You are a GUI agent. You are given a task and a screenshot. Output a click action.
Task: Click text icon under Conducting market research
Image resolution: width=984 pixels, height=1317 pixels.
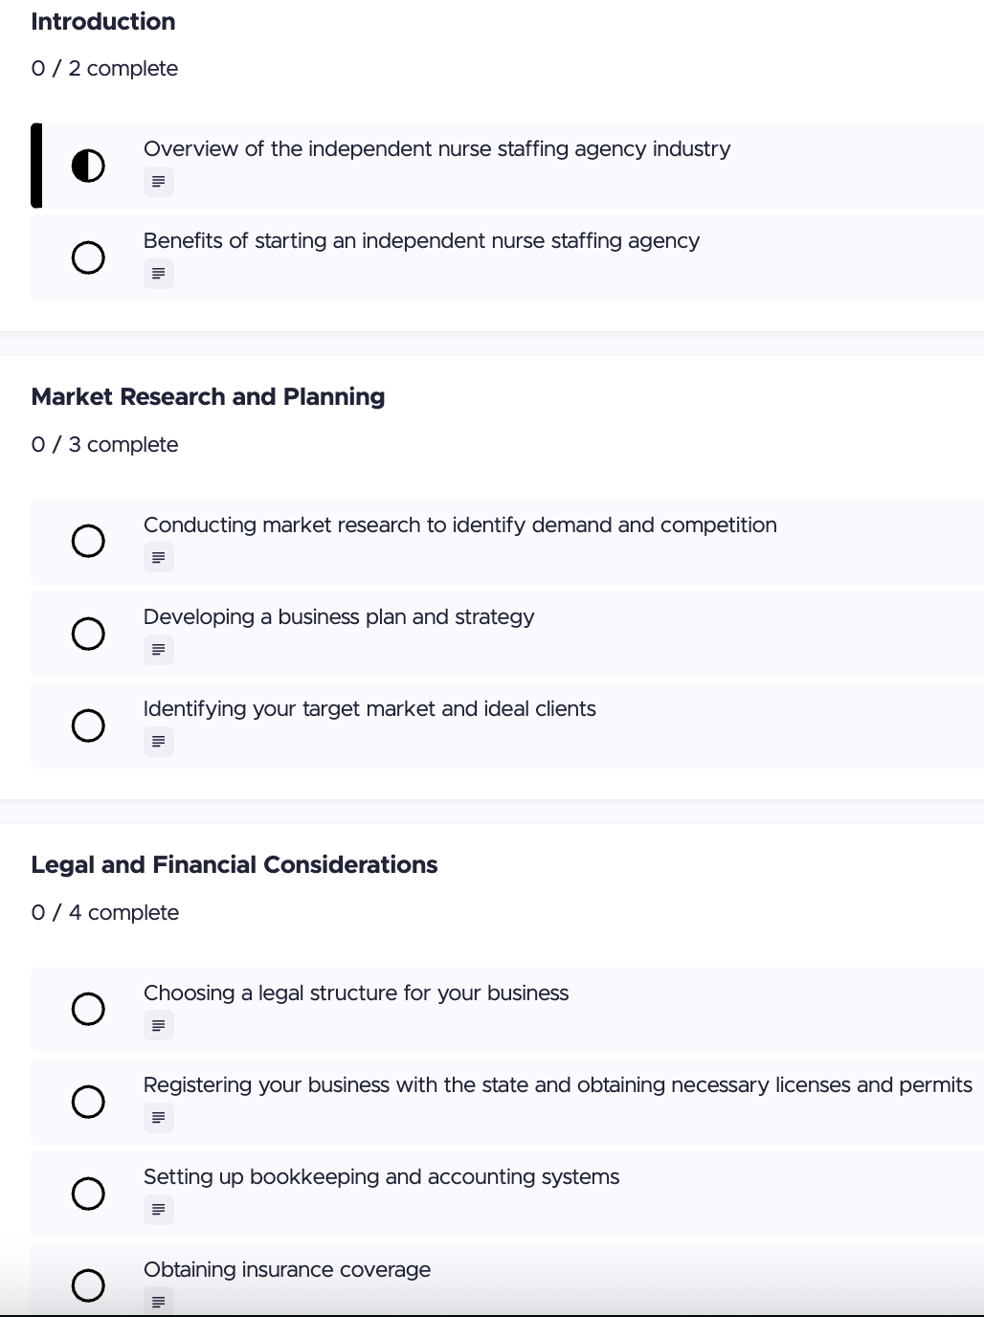(x=159, y=557)
